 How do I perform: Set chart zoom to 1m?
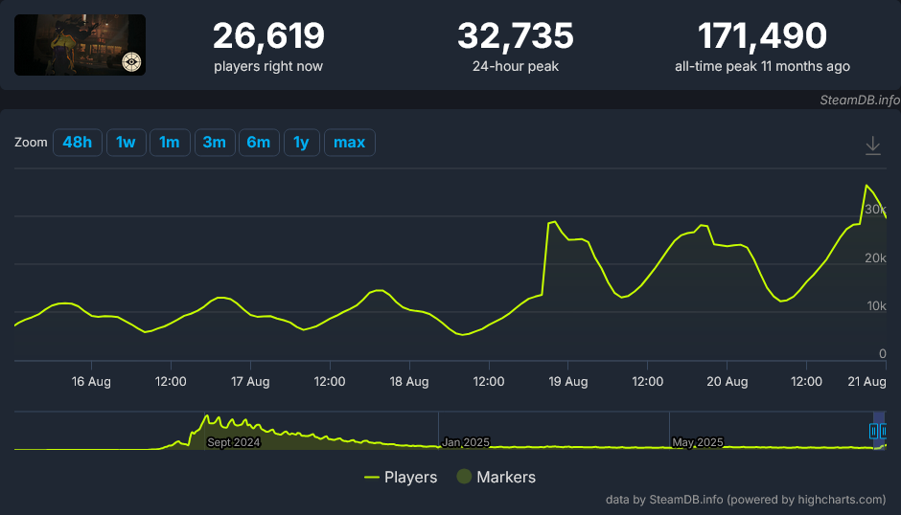pyautogui.click(x=170, y=143)
